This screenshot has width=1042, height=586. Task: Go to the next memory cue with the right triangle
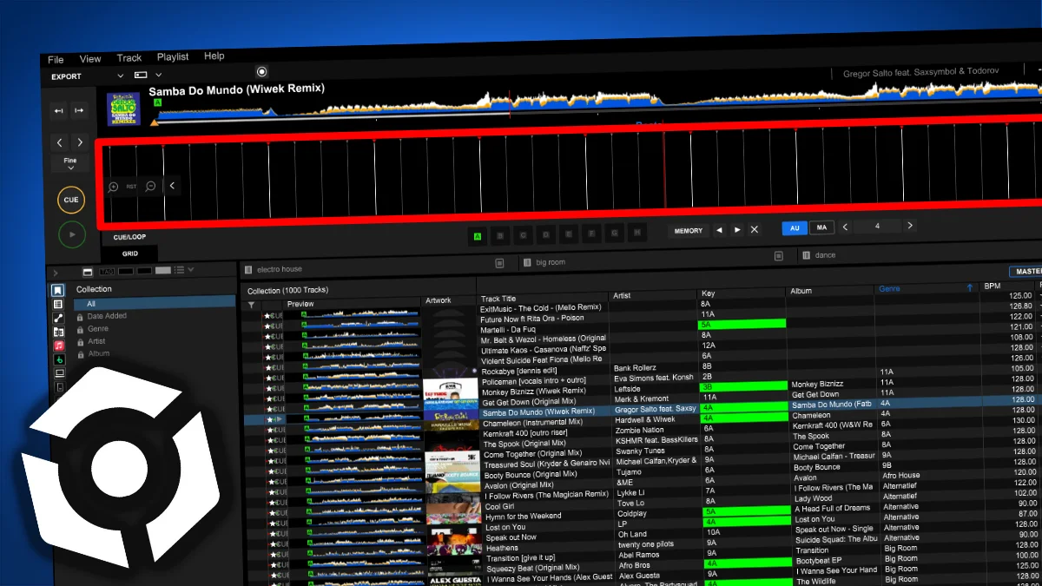[737, 230]
